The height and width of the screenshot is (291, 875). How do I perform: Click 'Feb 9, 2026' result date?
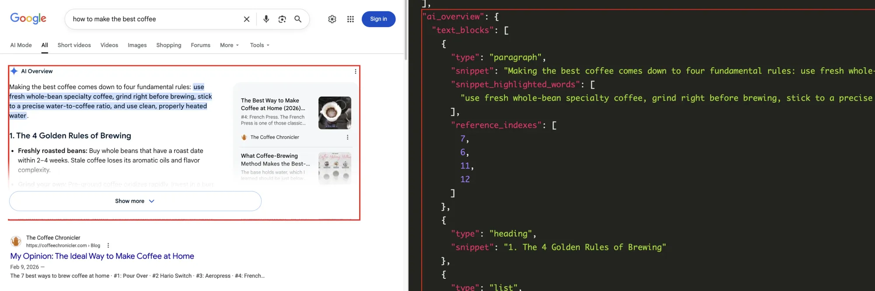(24, 267)
